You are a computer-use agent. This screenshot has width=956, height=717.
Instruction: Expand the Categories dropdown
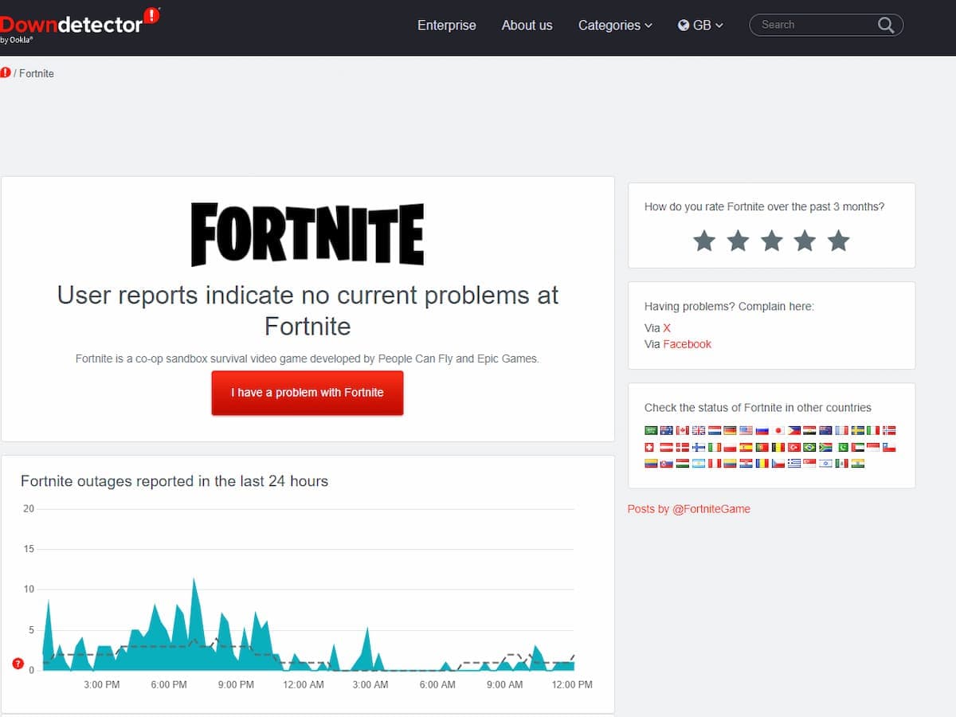615,25
